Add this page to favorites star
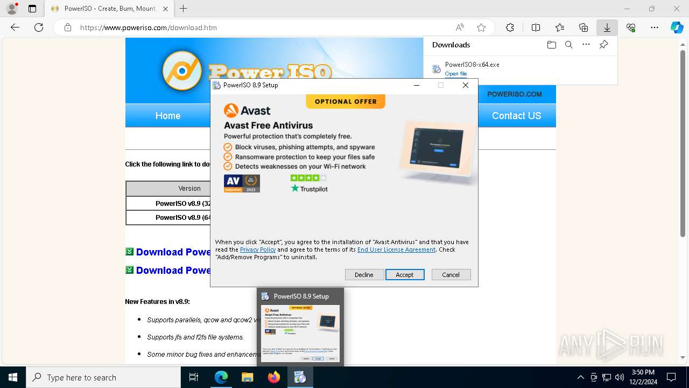The image size is (689, 388). 481,27
